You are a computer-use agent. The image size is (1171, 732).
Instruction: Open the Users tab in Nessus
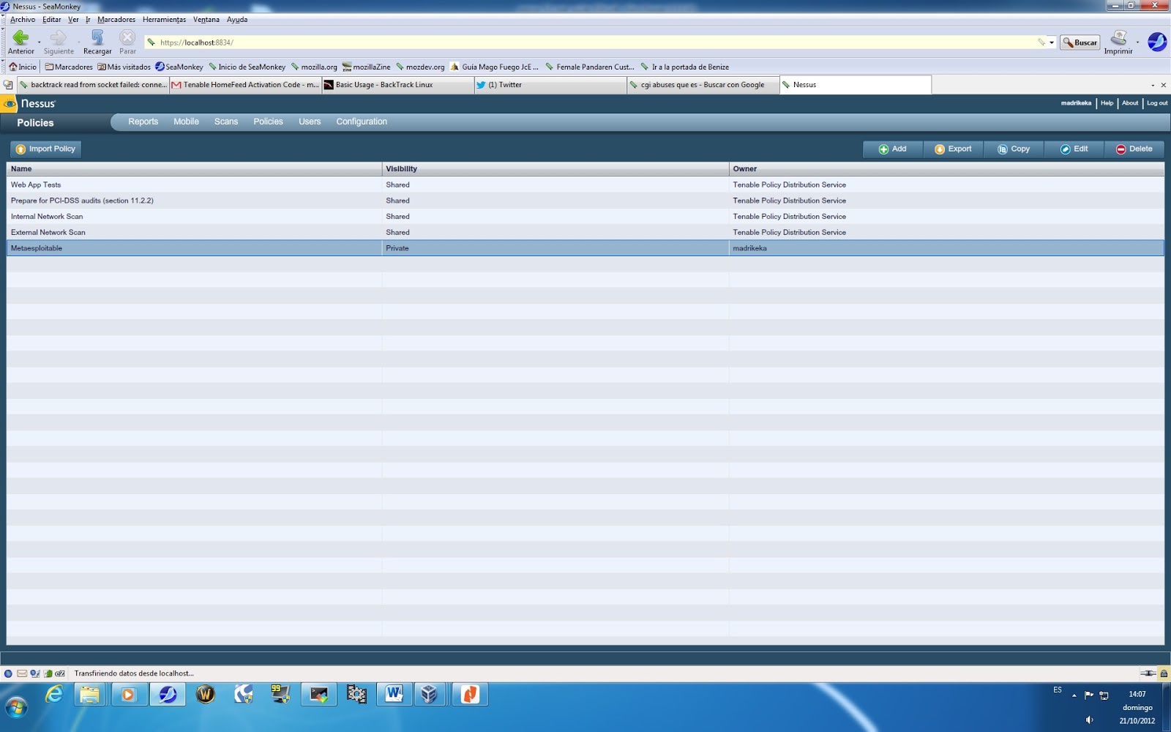point(310,122)
